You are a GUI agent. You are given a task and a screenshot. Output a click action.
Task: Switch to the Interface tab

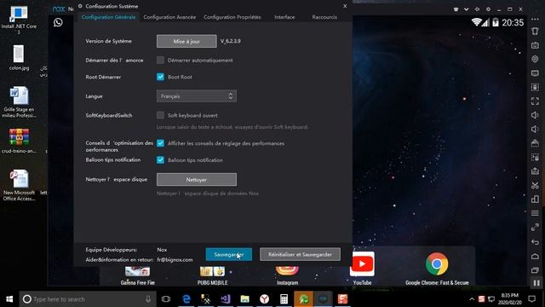tap(284, 17)
